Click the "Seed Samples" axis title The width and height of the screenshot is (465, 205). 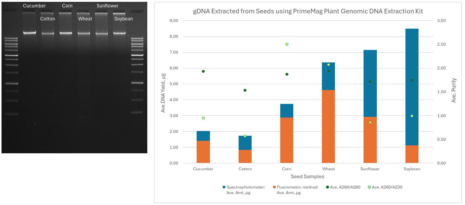click(x=307, y=176)
